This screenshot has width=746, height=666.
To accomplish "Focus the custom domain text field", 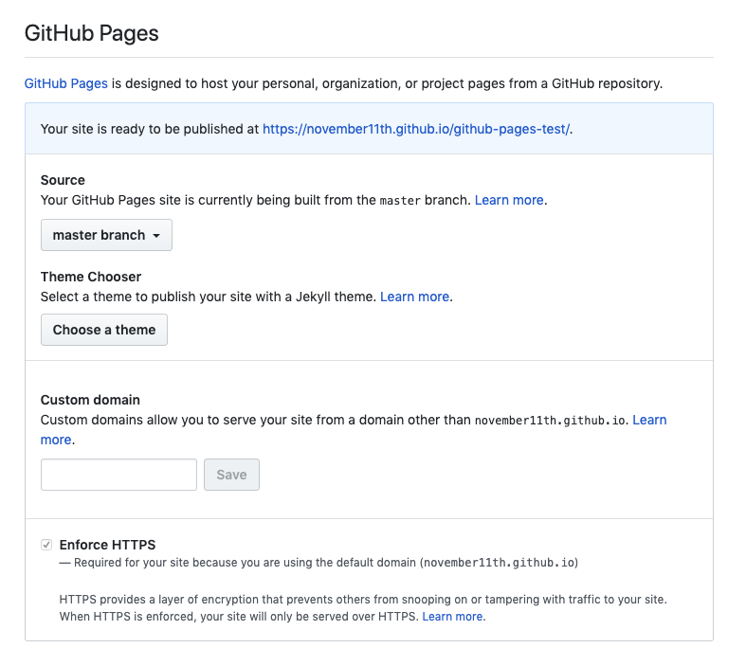I will pos(118,475).
